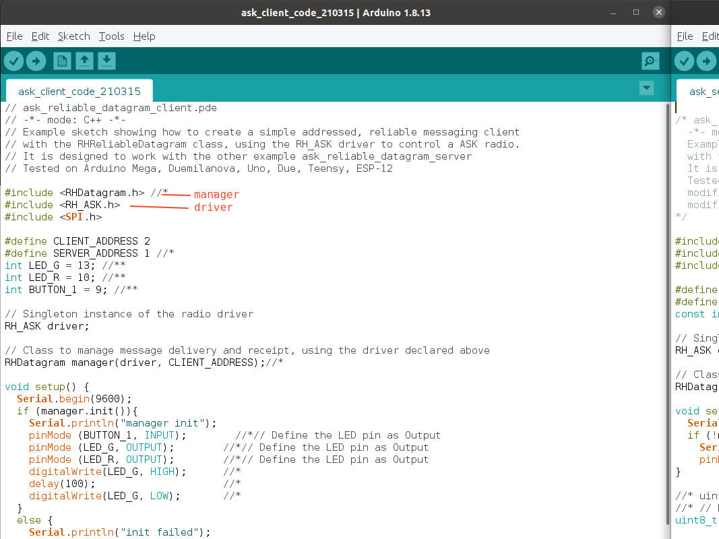Image resolution: width=719 pixels, height=539 pixels.
Task: Open the Serial Monitor magnifier icon
Action: 650,61
